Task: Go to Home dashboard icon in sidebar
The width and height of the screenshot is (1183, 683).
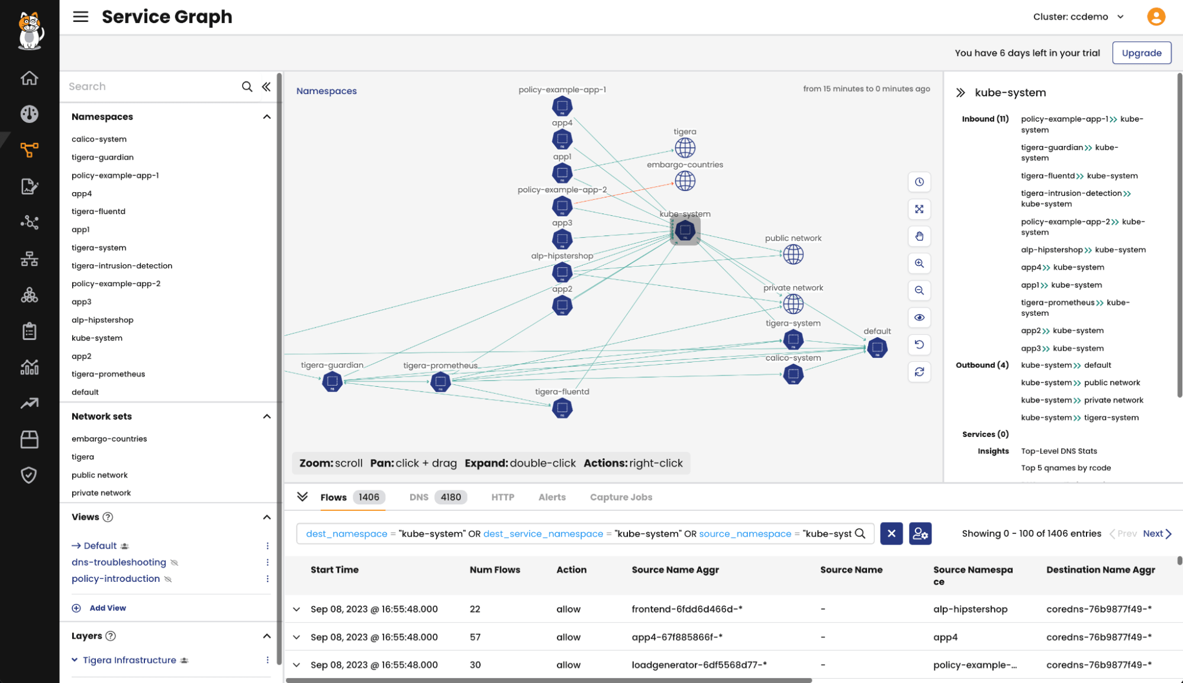Action: click(x=29, y=78)
